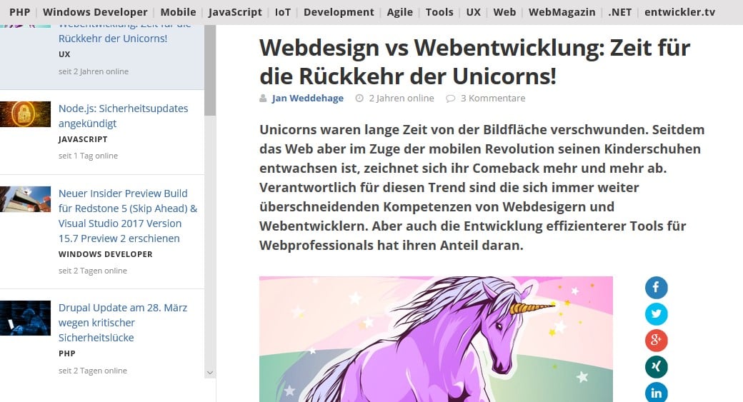Open the JavaScript menu item
Screen dimensions: 743x402
[235, 12]
